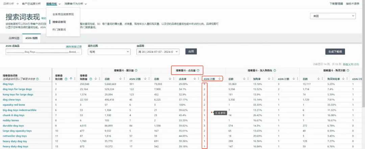Click the 生成下载项 button

pyautogui.click(x=335, y=51)
